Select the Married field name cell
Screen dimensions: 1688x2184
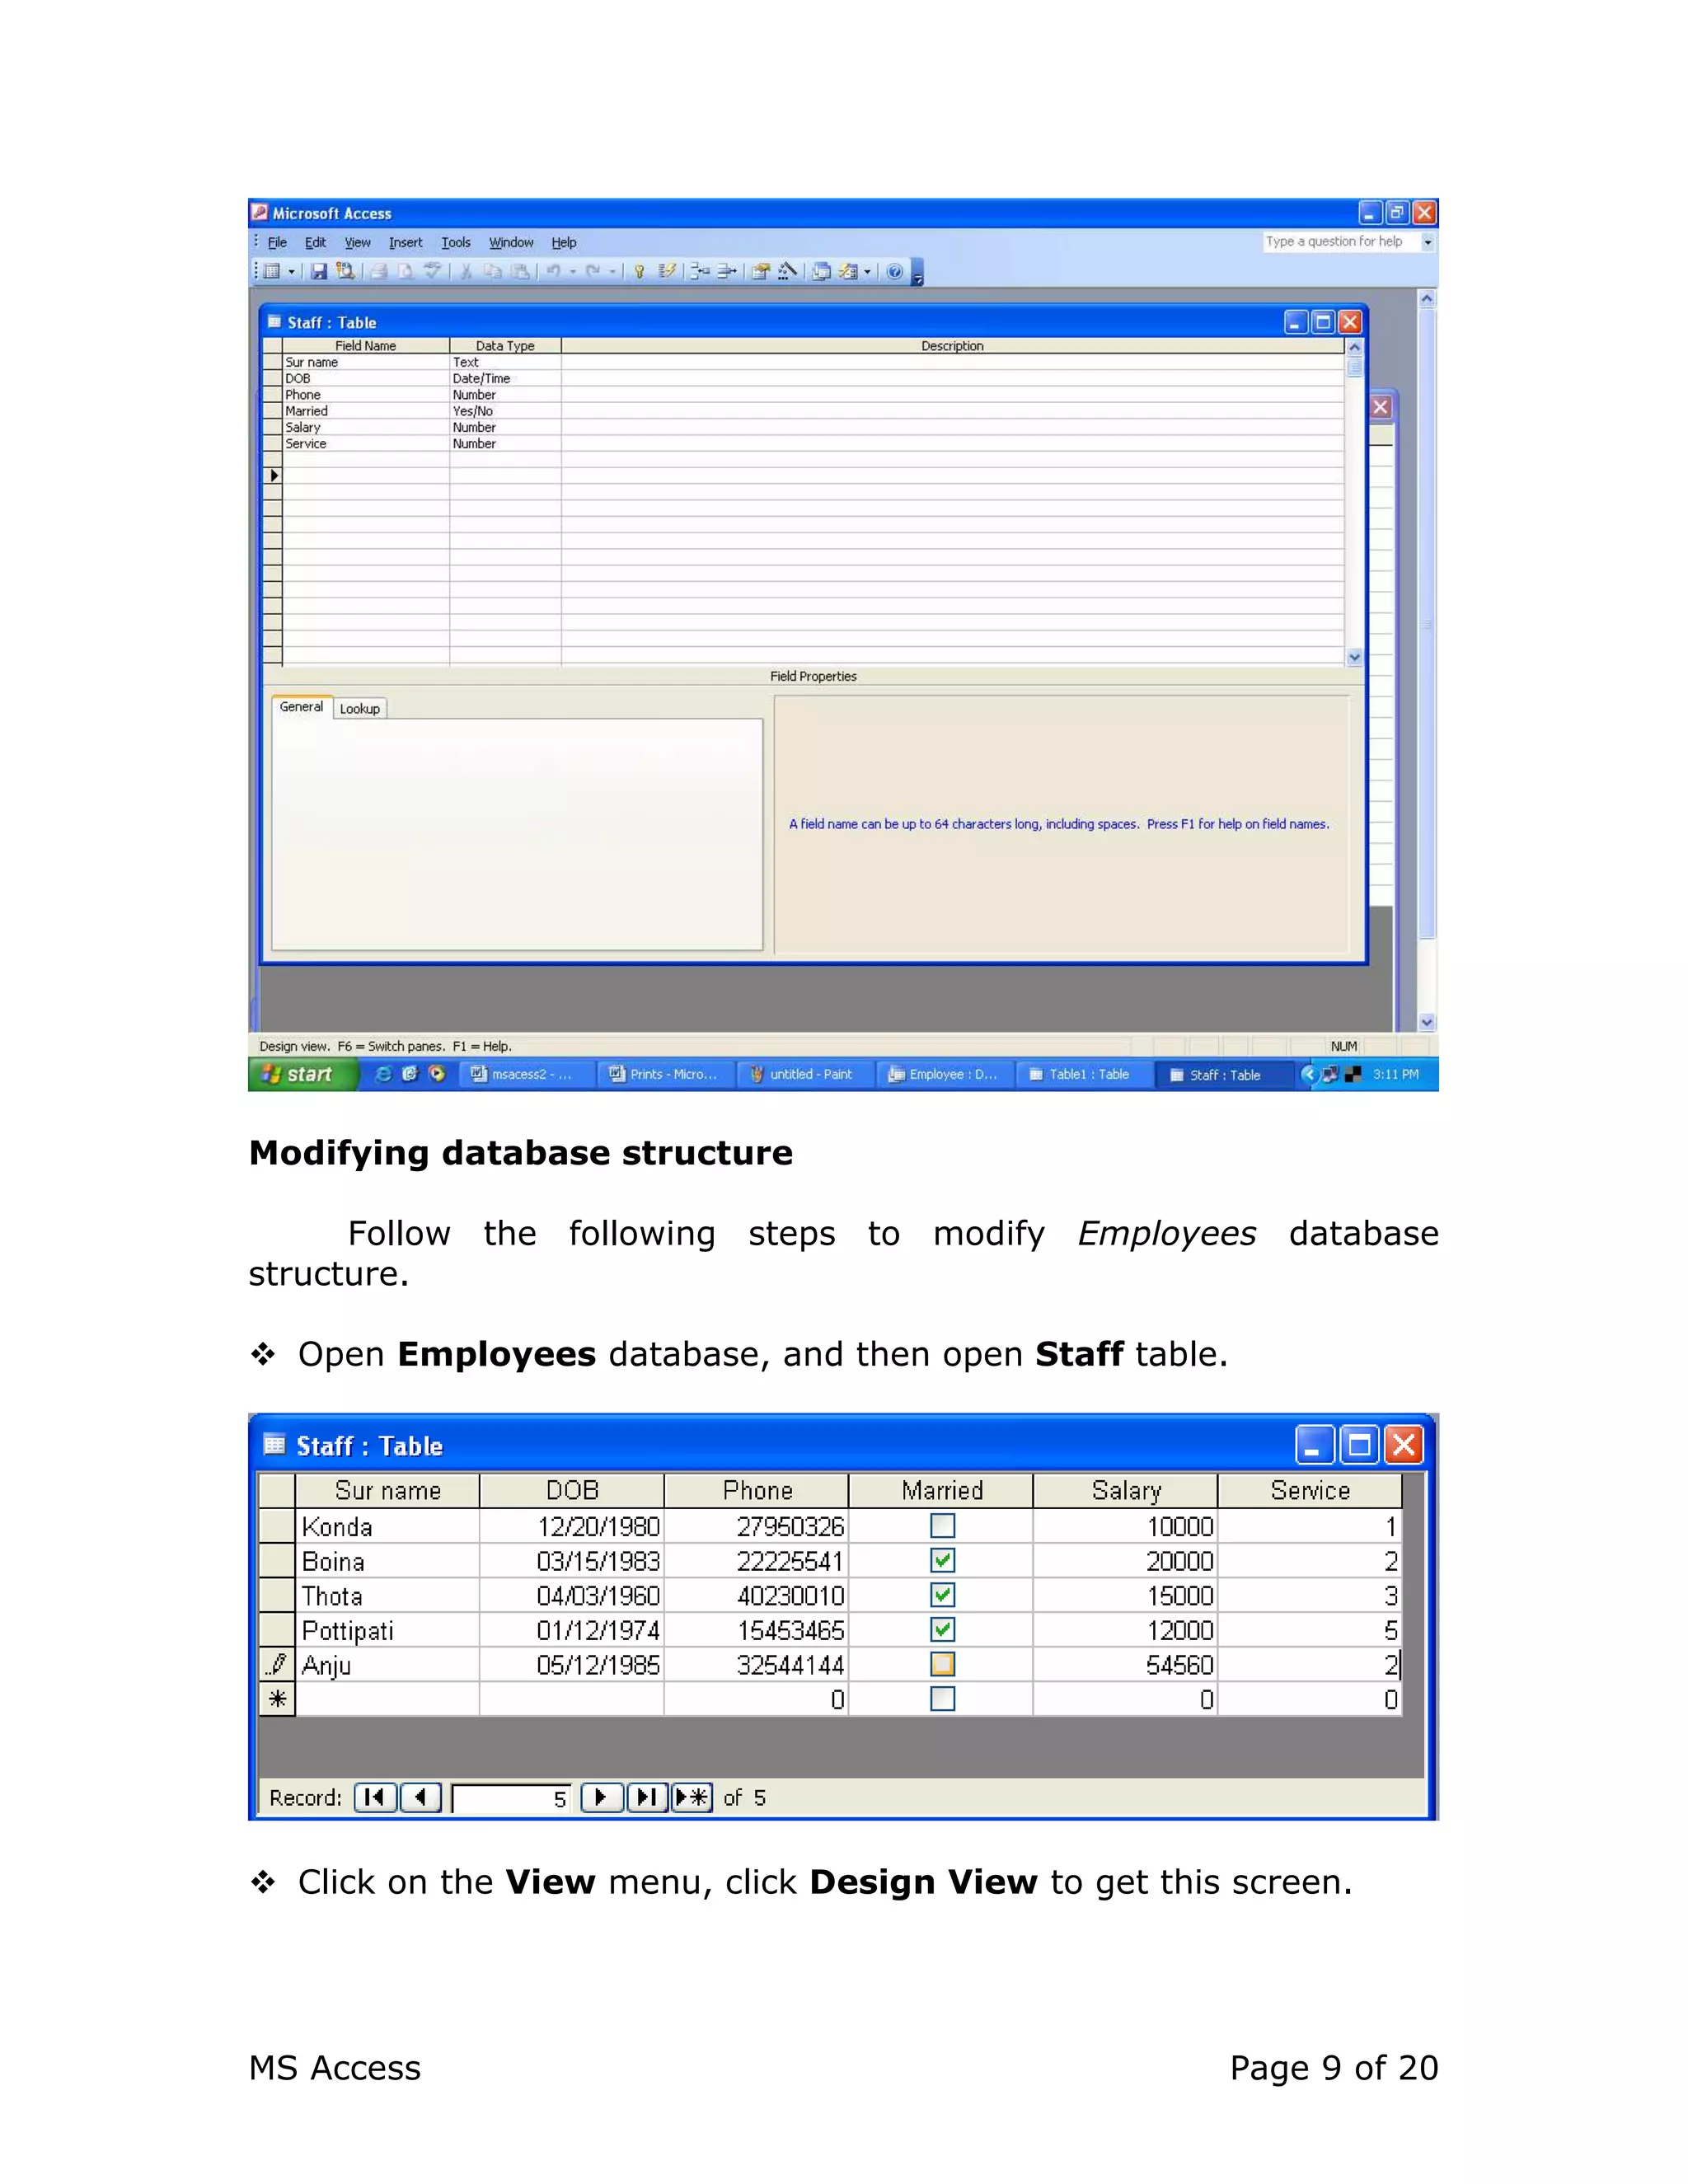pos(365,411)
